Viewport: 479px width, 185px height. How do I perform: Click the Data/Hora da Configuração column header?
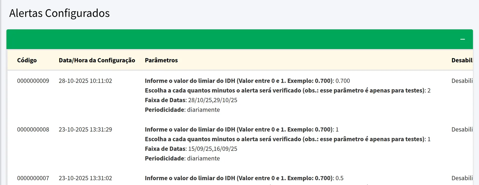pyautogui.click(x=97, y=60)
